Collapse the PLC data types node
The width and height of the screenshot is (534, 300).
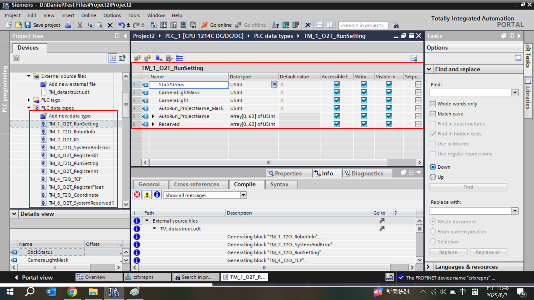29,108
